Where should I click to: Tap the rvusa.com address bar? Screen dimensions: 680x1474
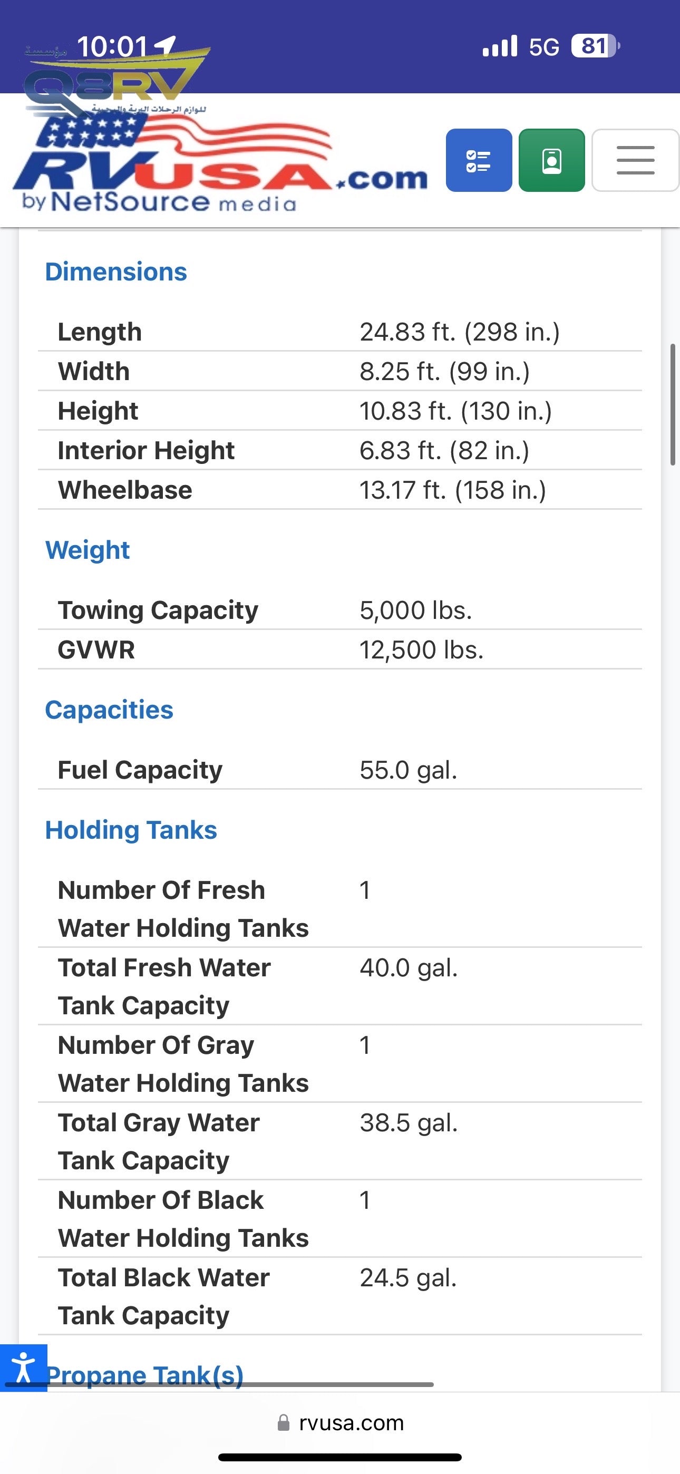[x=351, y=1422]
